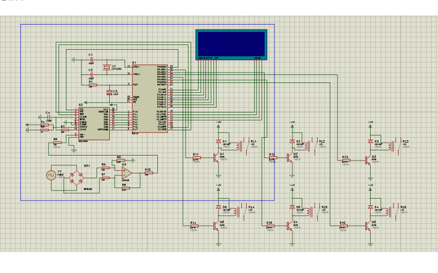Select transistor driven by resistor R16
Viewport: 438px width, 273px height.
pyautogui.click(x=368, y=226)
